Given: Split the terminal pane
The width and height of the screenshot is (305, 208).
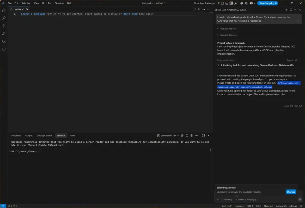Looking at the screenshot, I should [187, 135].
